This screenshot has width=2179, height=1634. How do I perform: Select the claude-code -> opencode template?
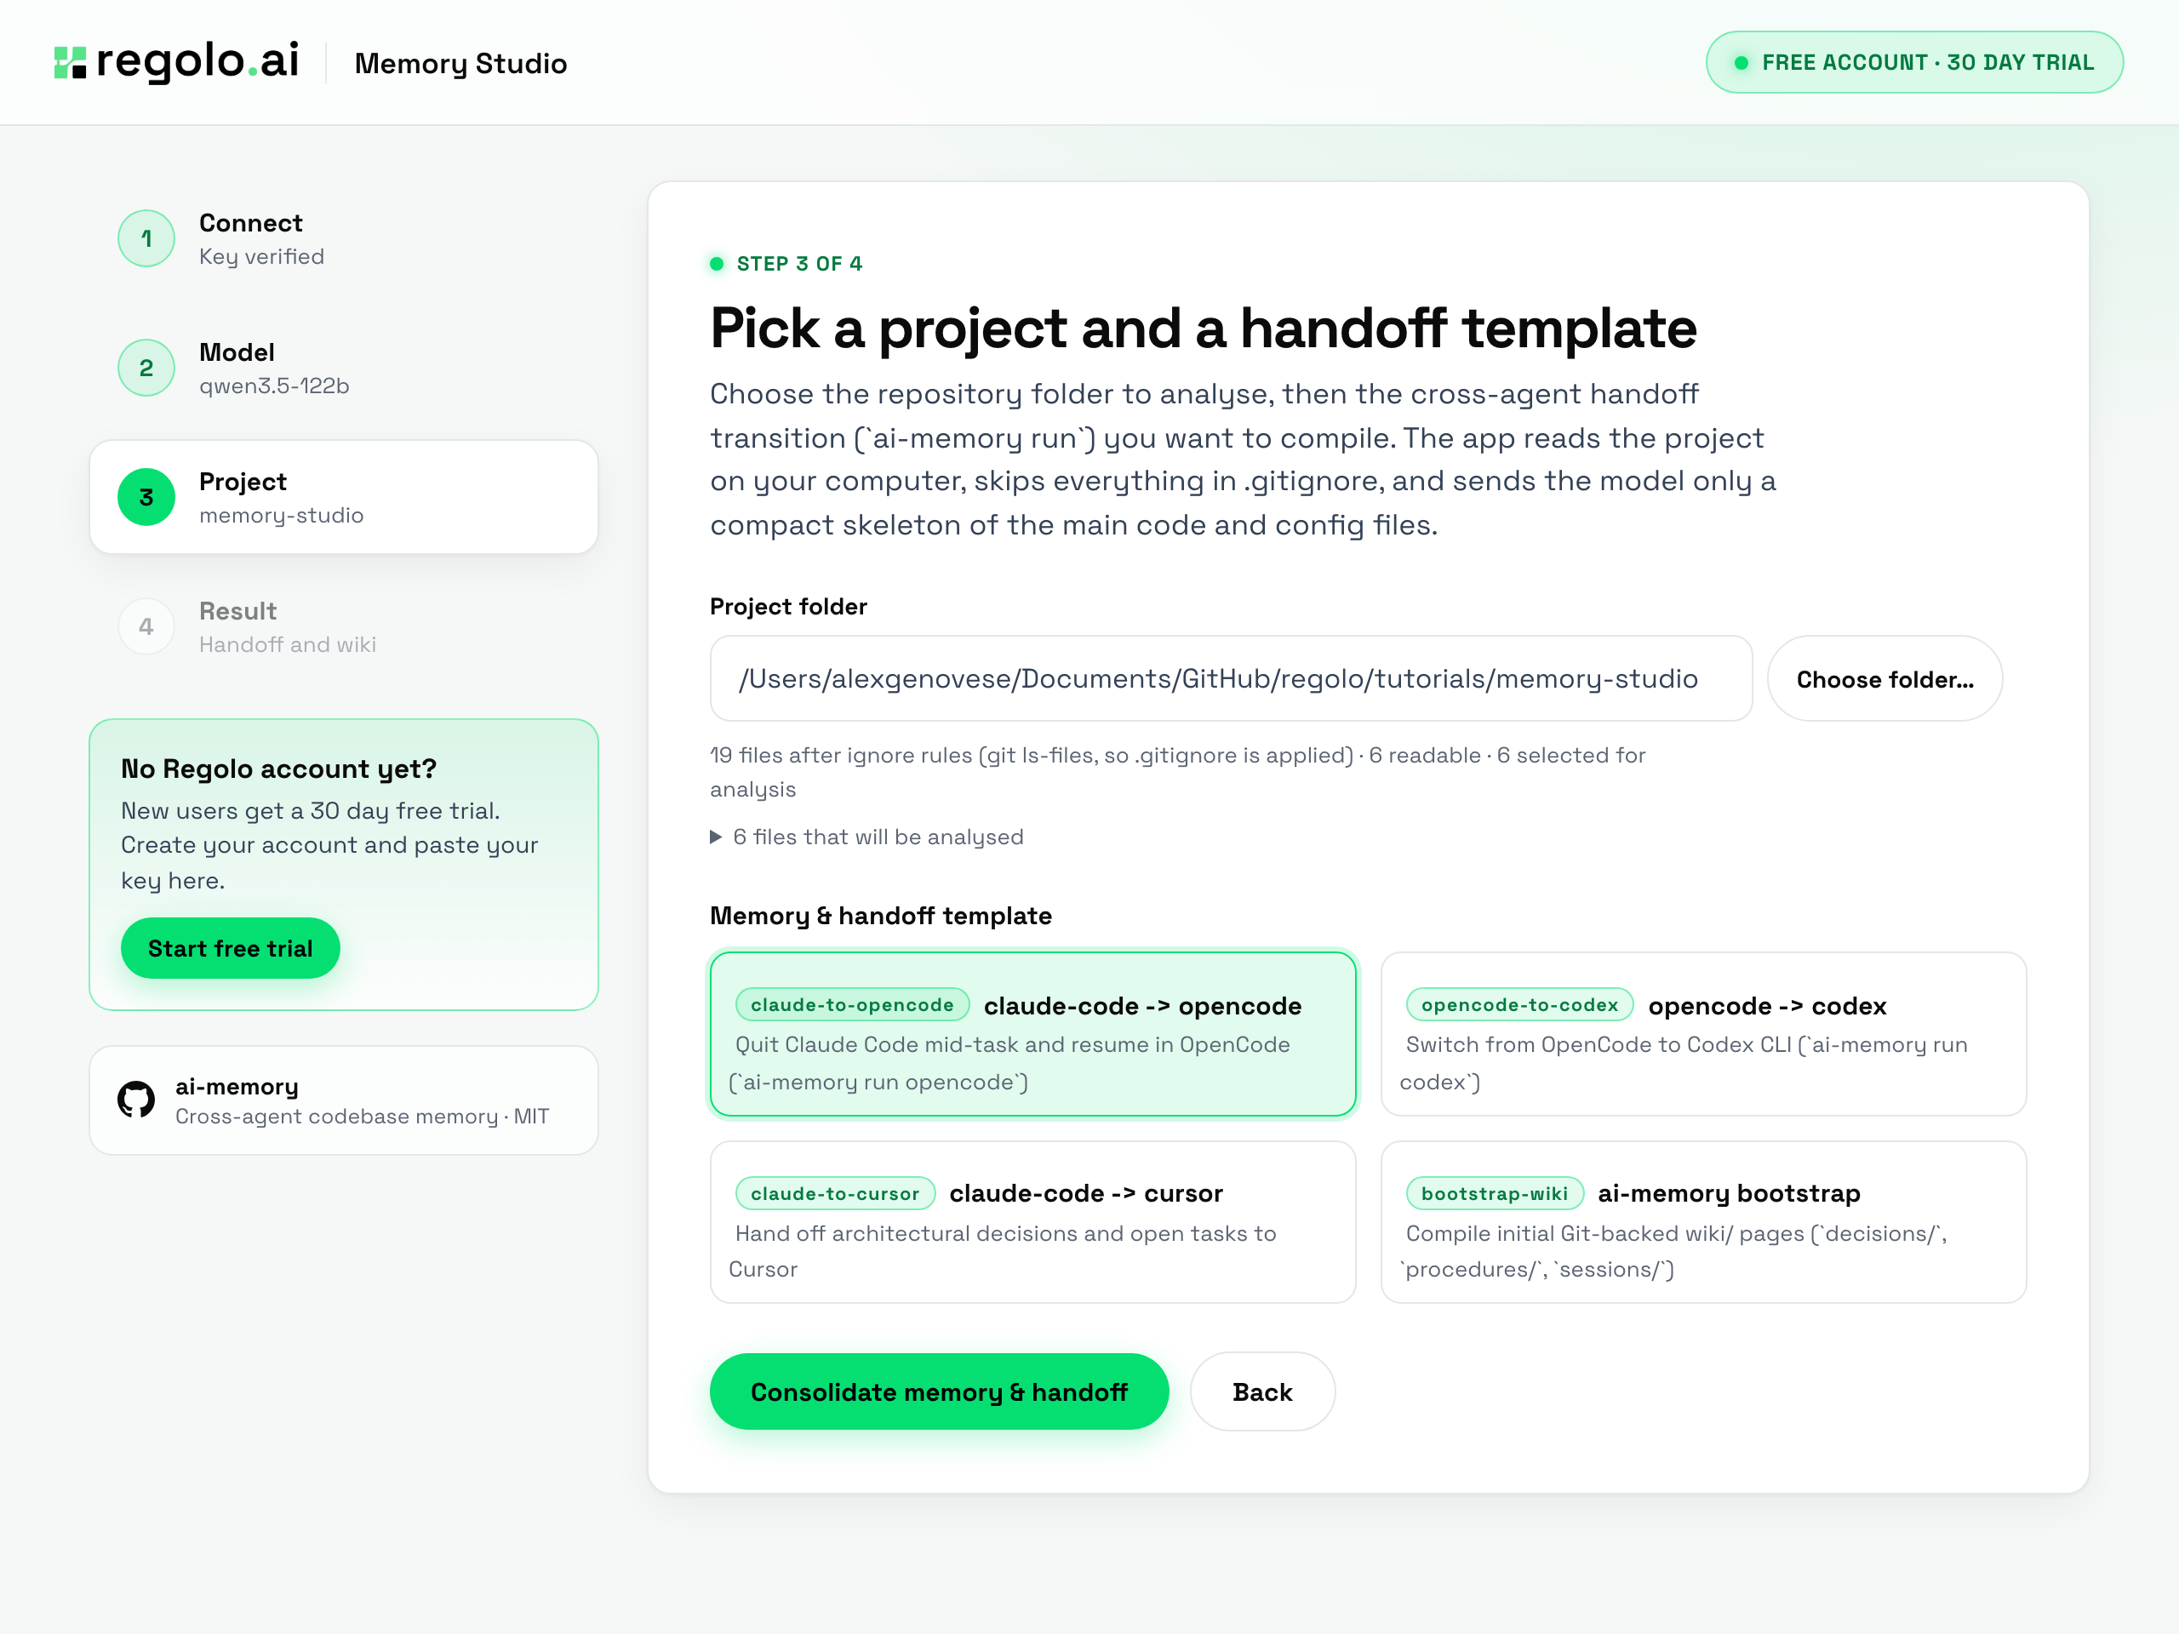(1032, 1033)
